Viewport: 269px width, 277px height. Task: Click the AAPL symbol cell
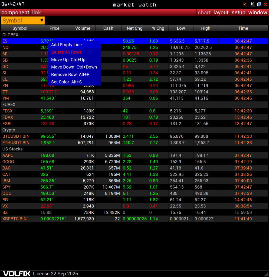(x=20, y=156)
